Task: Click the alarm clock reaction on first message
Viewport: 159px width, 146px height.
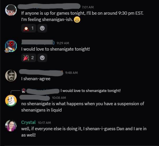Action: [29, 28]
